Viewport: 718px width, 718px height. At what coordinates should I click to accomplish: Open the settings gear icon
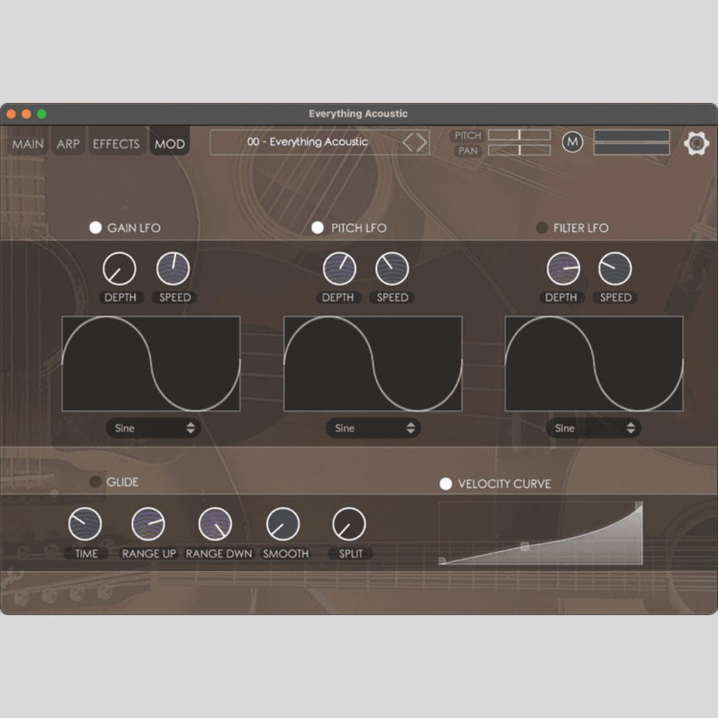pyautogui.click(x=696, y=143)
